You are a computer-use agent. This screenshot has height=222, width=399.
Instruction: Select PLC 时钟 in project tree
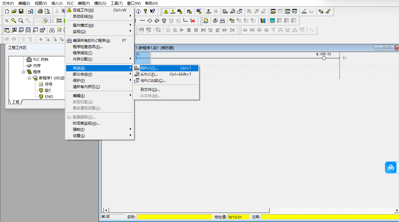tap(41, 60)
